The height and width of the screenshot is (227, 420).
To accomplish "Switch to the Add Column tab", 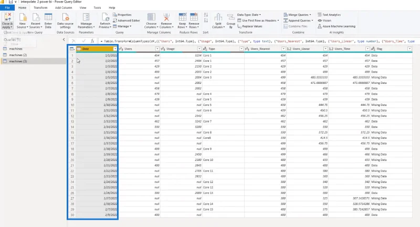I will 64,8.
